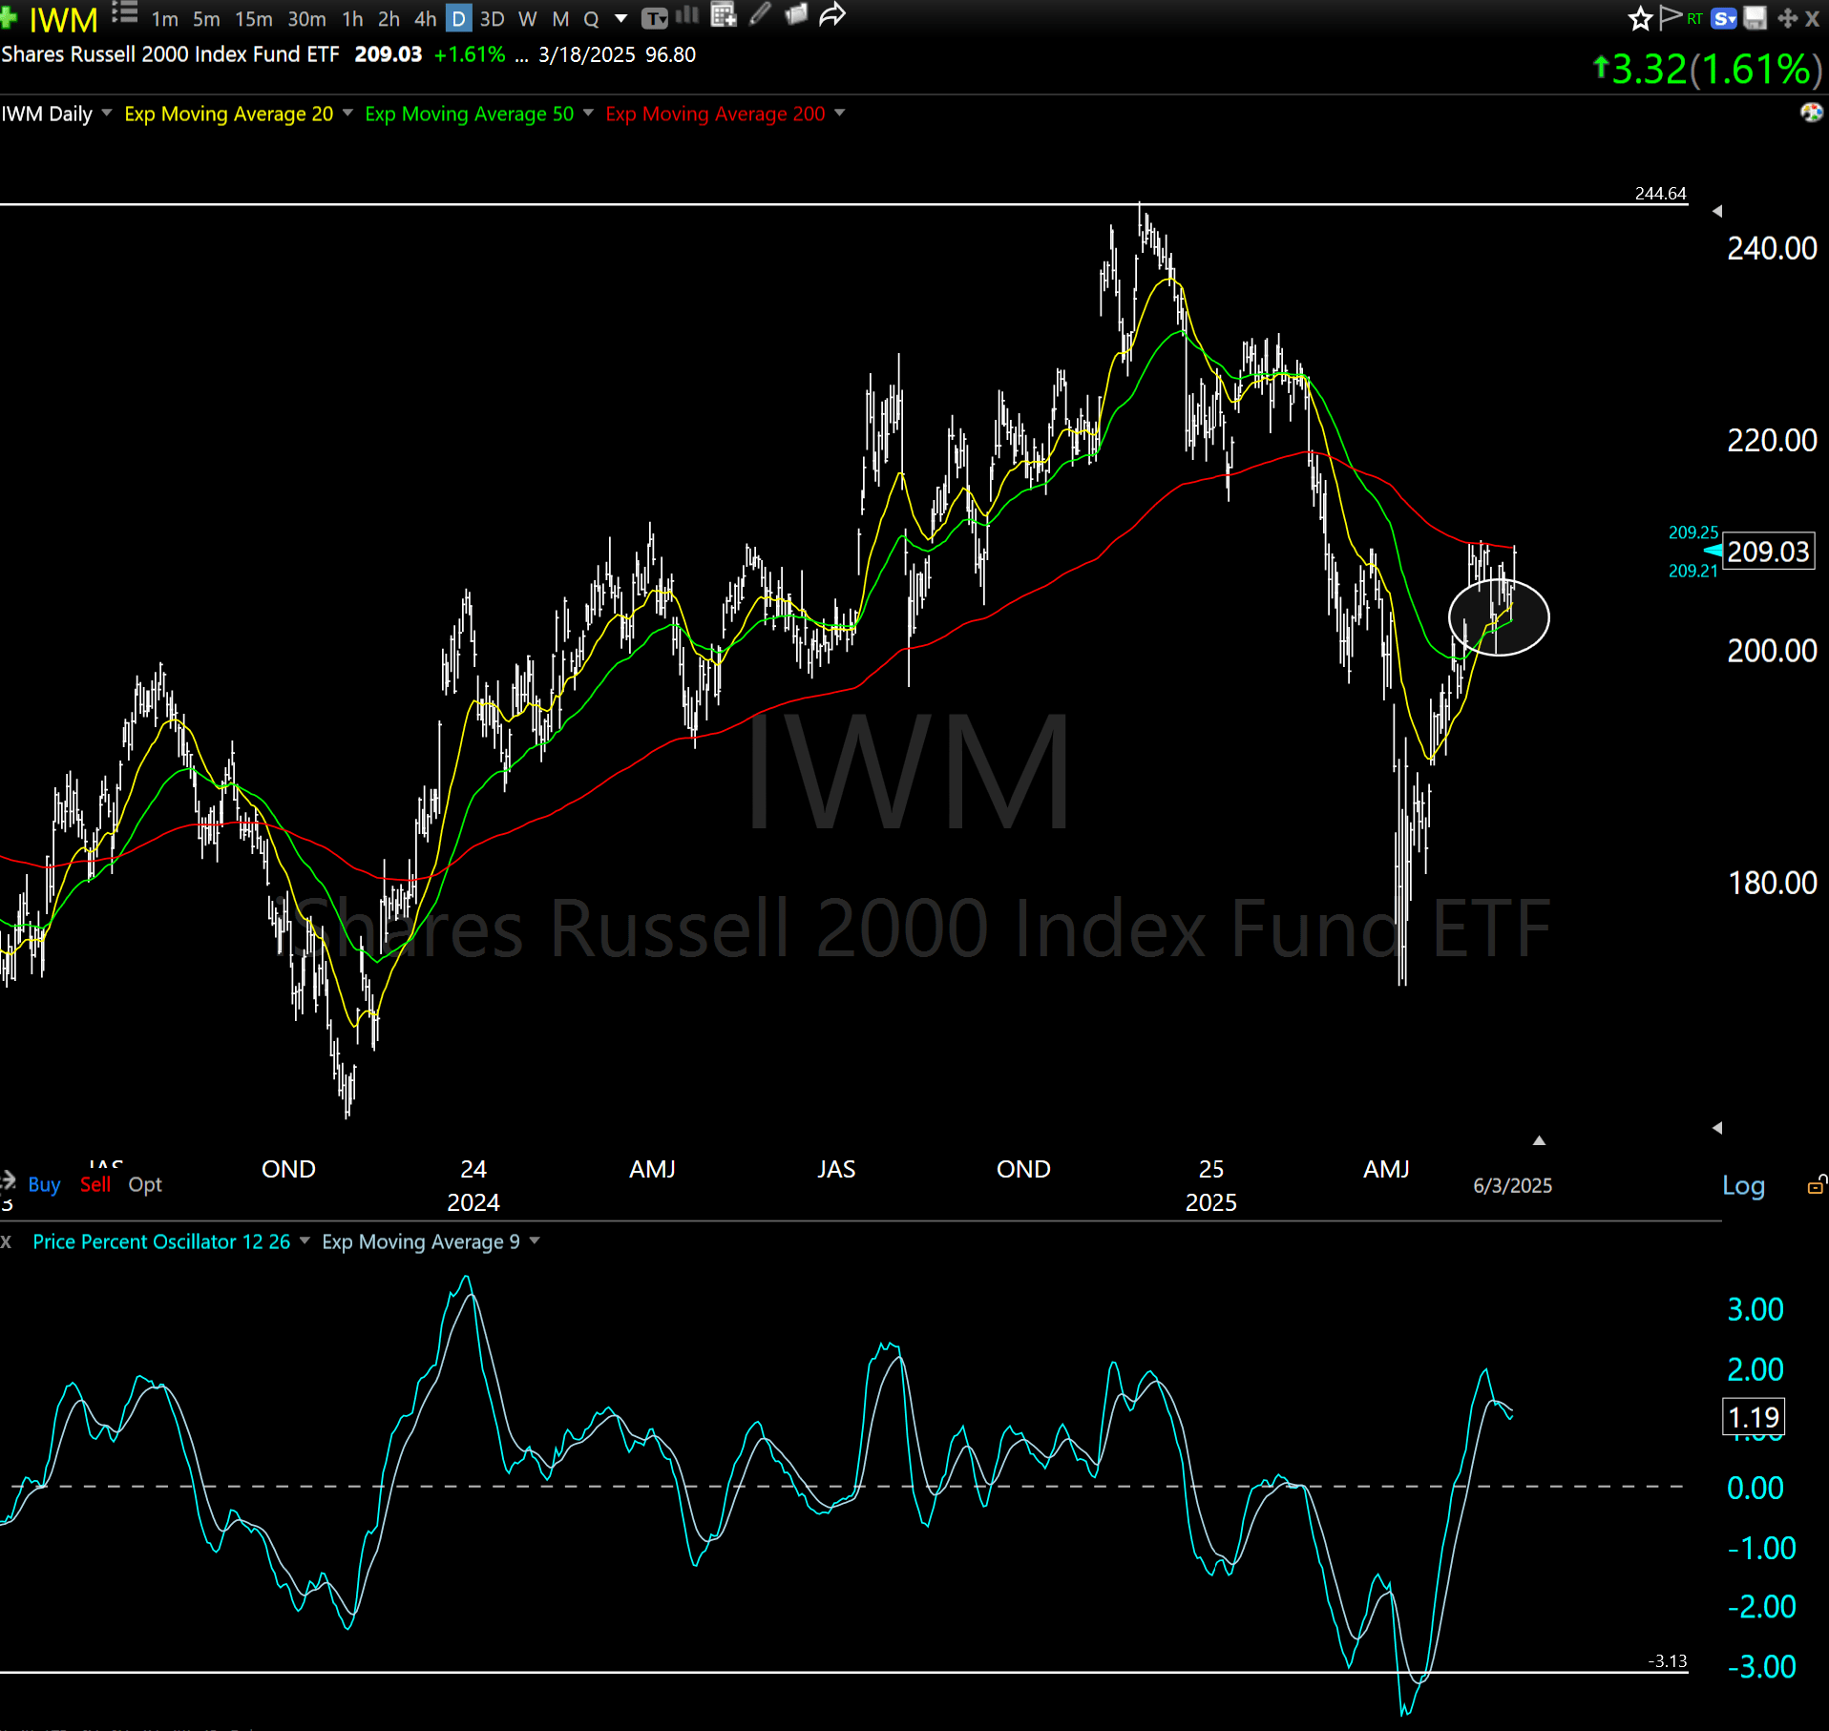Click the move window crosshair icon
Viewport: 1829px width, 1731px height.
[x=1788, y=18]
